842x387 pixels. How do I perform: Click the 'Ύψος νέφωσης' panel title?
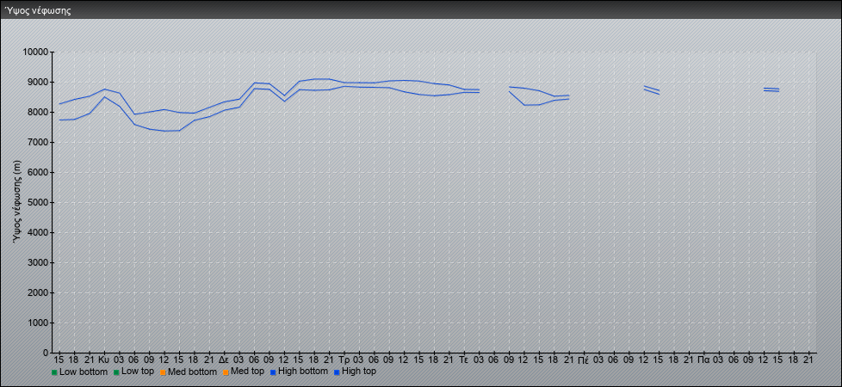click(x=38, y=10)
